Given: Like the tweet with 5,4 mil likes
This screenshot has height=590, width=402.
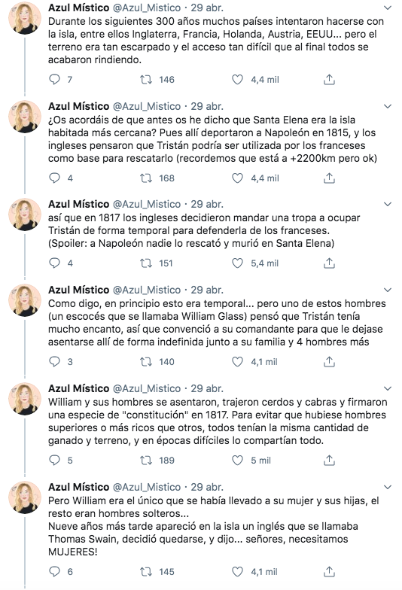Looking at the screenshot, I should (237, 263).
